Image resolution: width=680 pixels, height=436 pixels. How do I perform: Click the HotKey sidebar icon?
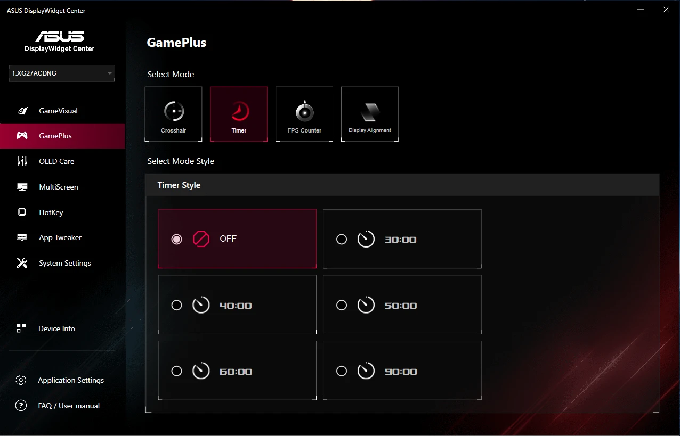(x=22, y=212)
